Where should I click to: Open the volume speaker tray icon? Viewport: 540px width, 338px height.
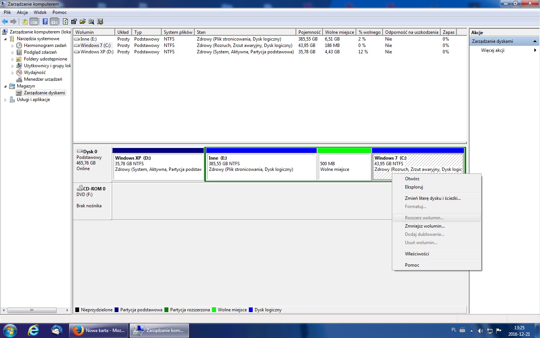tap(480, 331)
